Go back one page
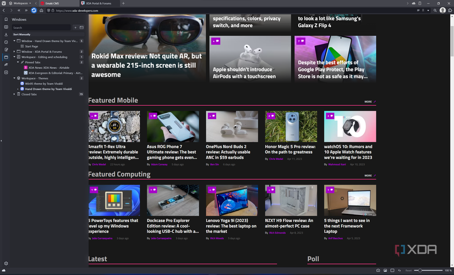The image size is (454, 275). 4,10
